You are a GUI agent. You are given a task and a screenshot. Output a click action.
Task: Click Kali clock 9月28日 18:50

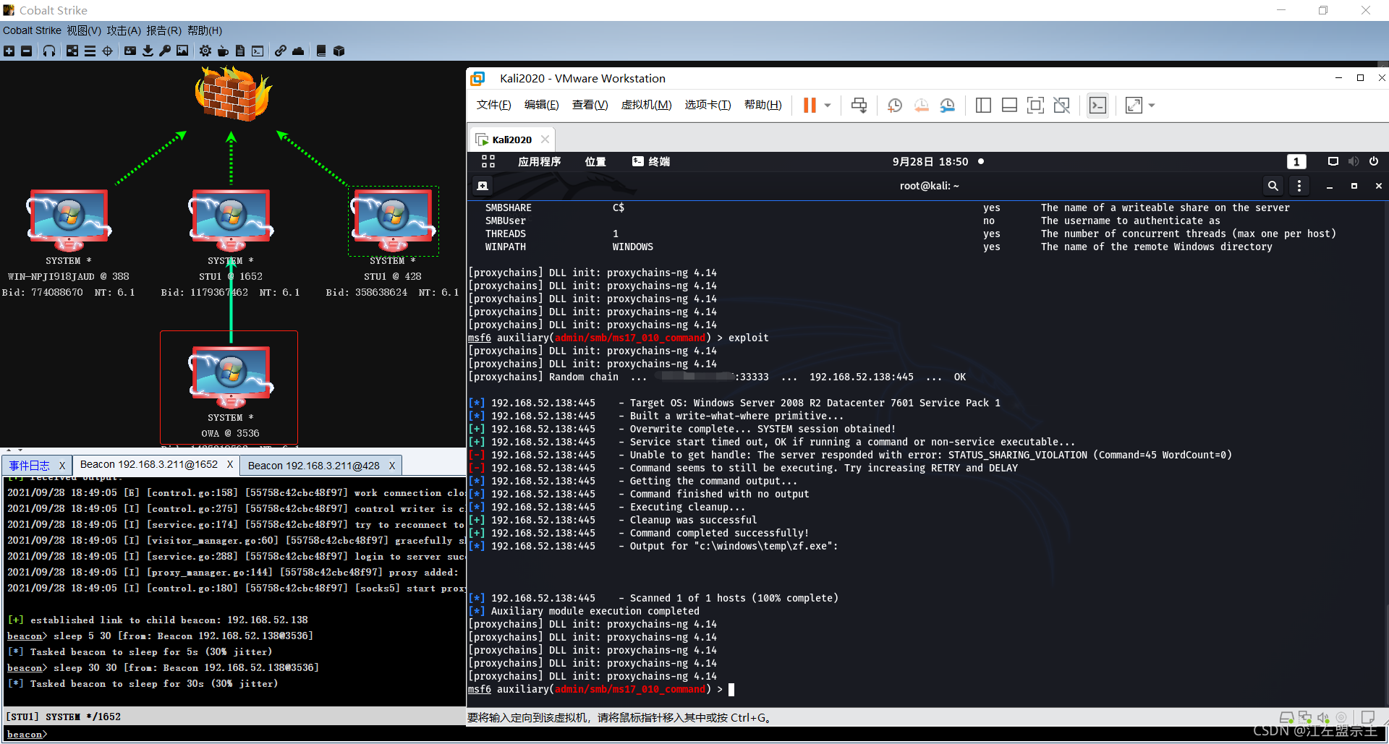(x=930, y=161)
